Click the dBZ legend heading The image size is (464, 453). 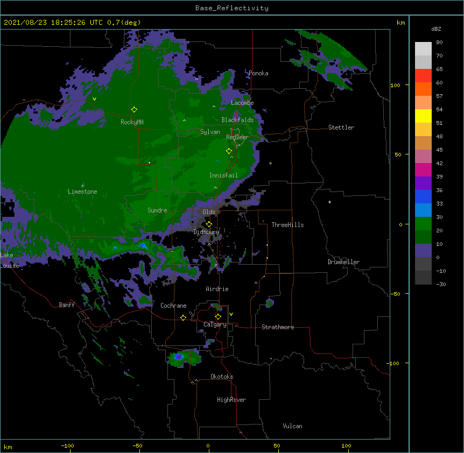pyautogui.click(x=436, y=29)
